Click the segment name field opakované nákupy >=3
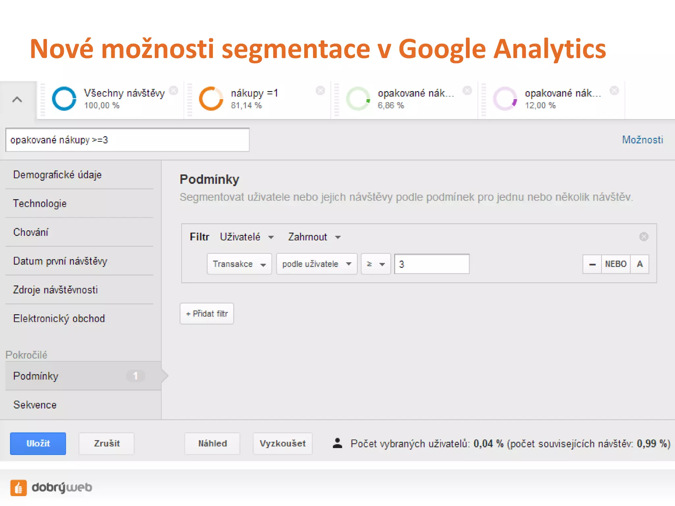 tap(127, 140)
